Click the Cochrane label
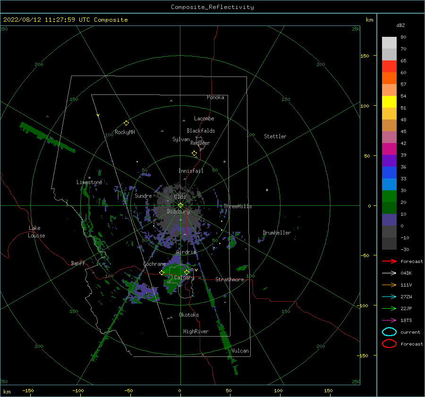This screenshot has width=425, height=397. coord(154,264)
